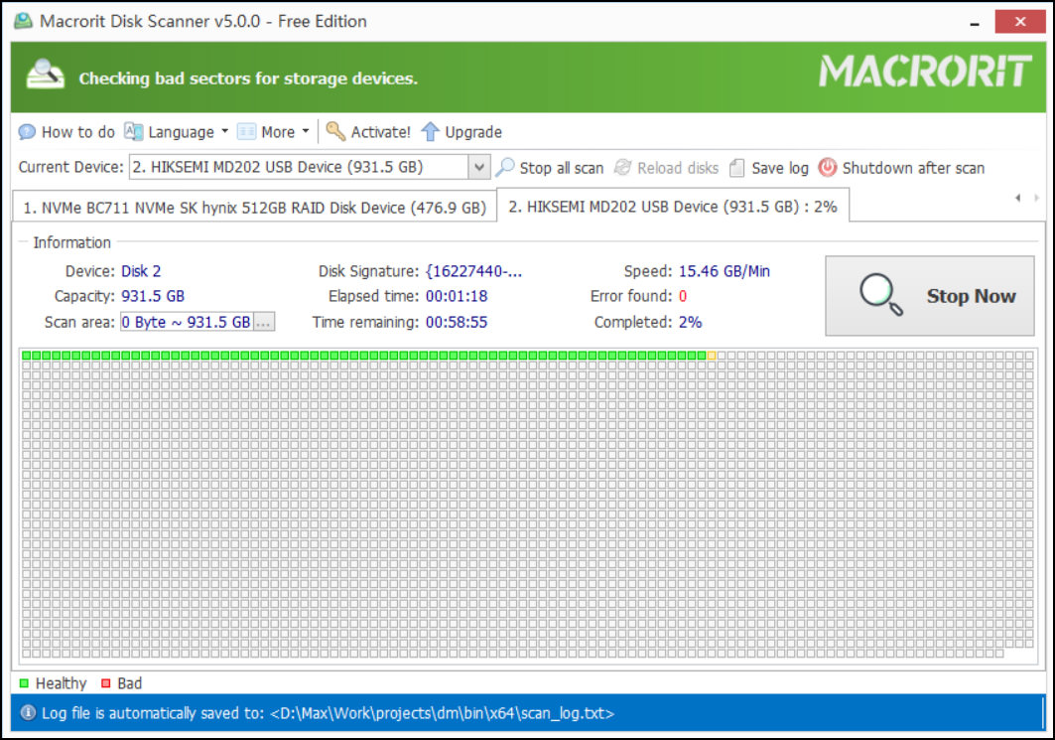Toggle Shutdown after scan
This screenshot has height=740, width=1055.
901,168
